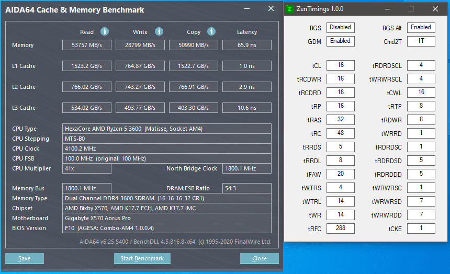The image size is (450, 274).
Task: Click CPU Clock value 4100.2 MHz
Action: click(167, 149)
